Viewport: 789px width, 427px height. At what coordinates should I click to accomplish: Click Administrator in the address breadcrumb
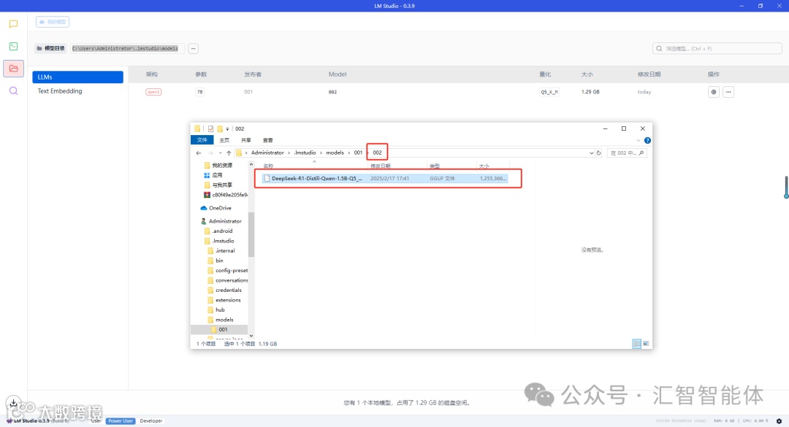pos(267,153)
